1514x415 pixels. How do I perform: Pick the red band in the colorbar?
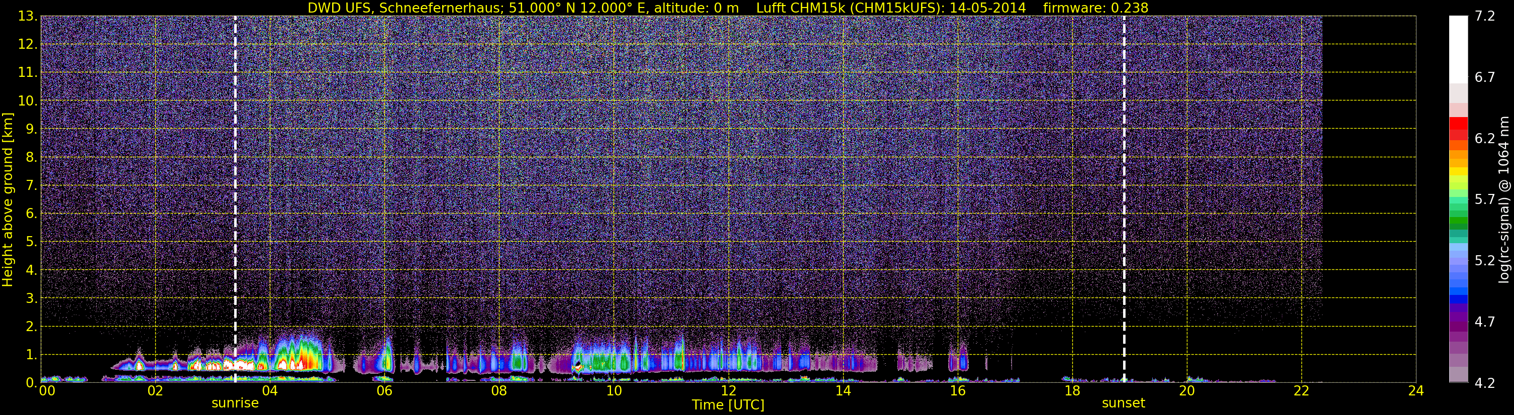pos(1458,124)
